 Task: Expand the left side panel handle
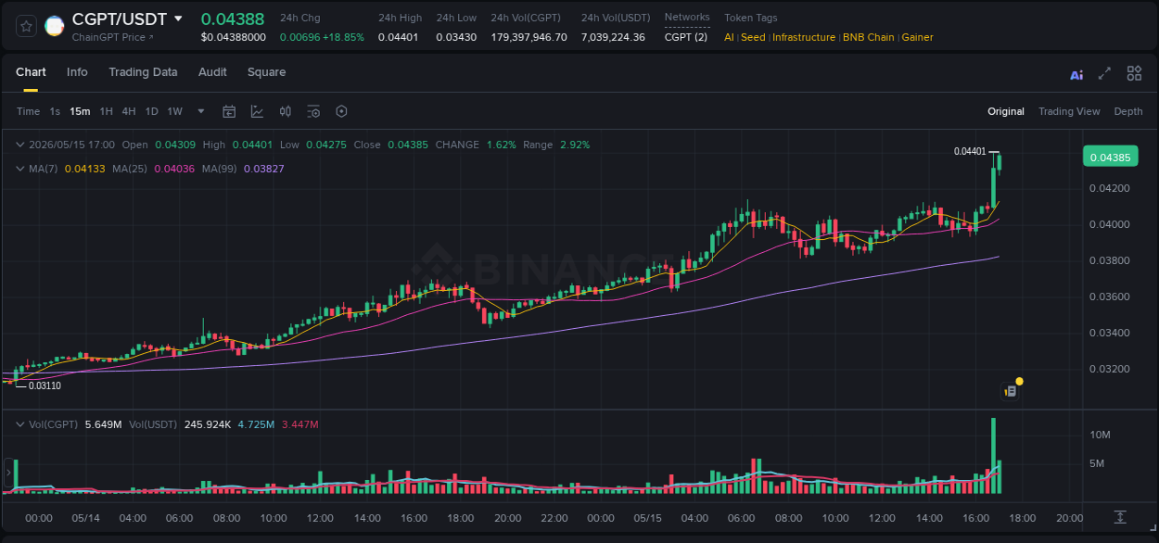[9, 474]
